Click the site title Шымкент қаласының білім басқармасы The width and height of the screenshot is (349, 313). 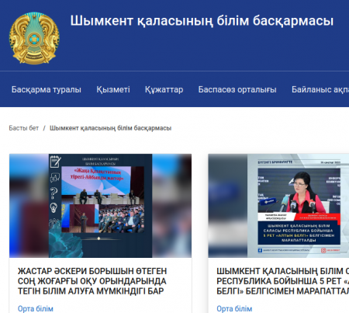(x=202, y=21)
